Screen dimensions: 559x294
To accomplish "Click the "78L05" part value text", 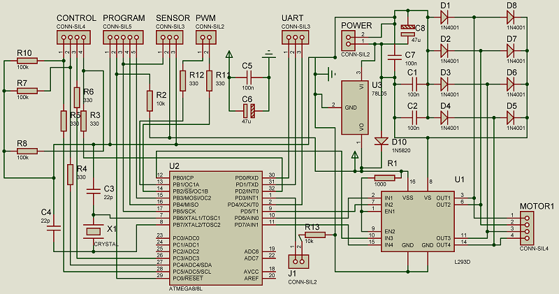I will (x=379, y=94).
